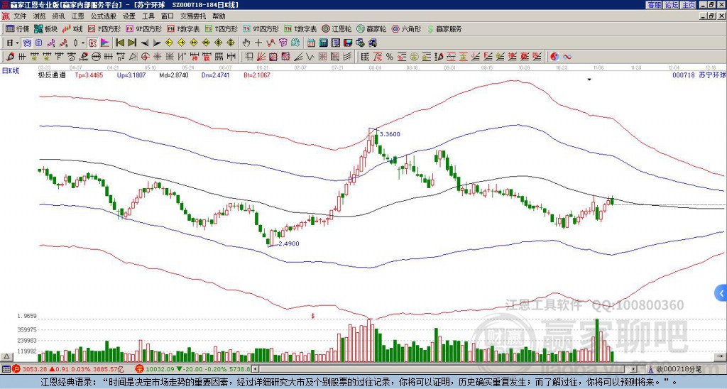Click the 论坛 forum link
727x389 pixels.
click(672, 5)
